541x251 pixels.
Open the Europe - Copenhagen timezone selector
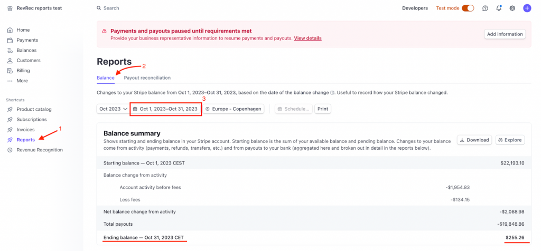pos(234,109)
